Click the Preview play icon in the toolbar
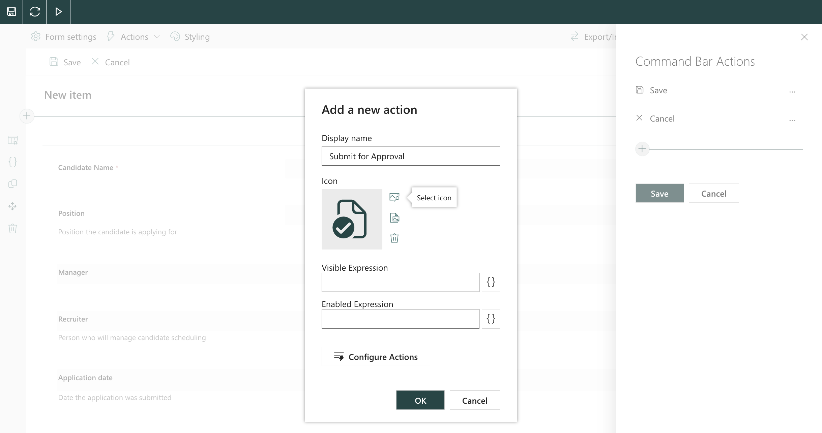 pyautogui.click(x=58, y=12)
